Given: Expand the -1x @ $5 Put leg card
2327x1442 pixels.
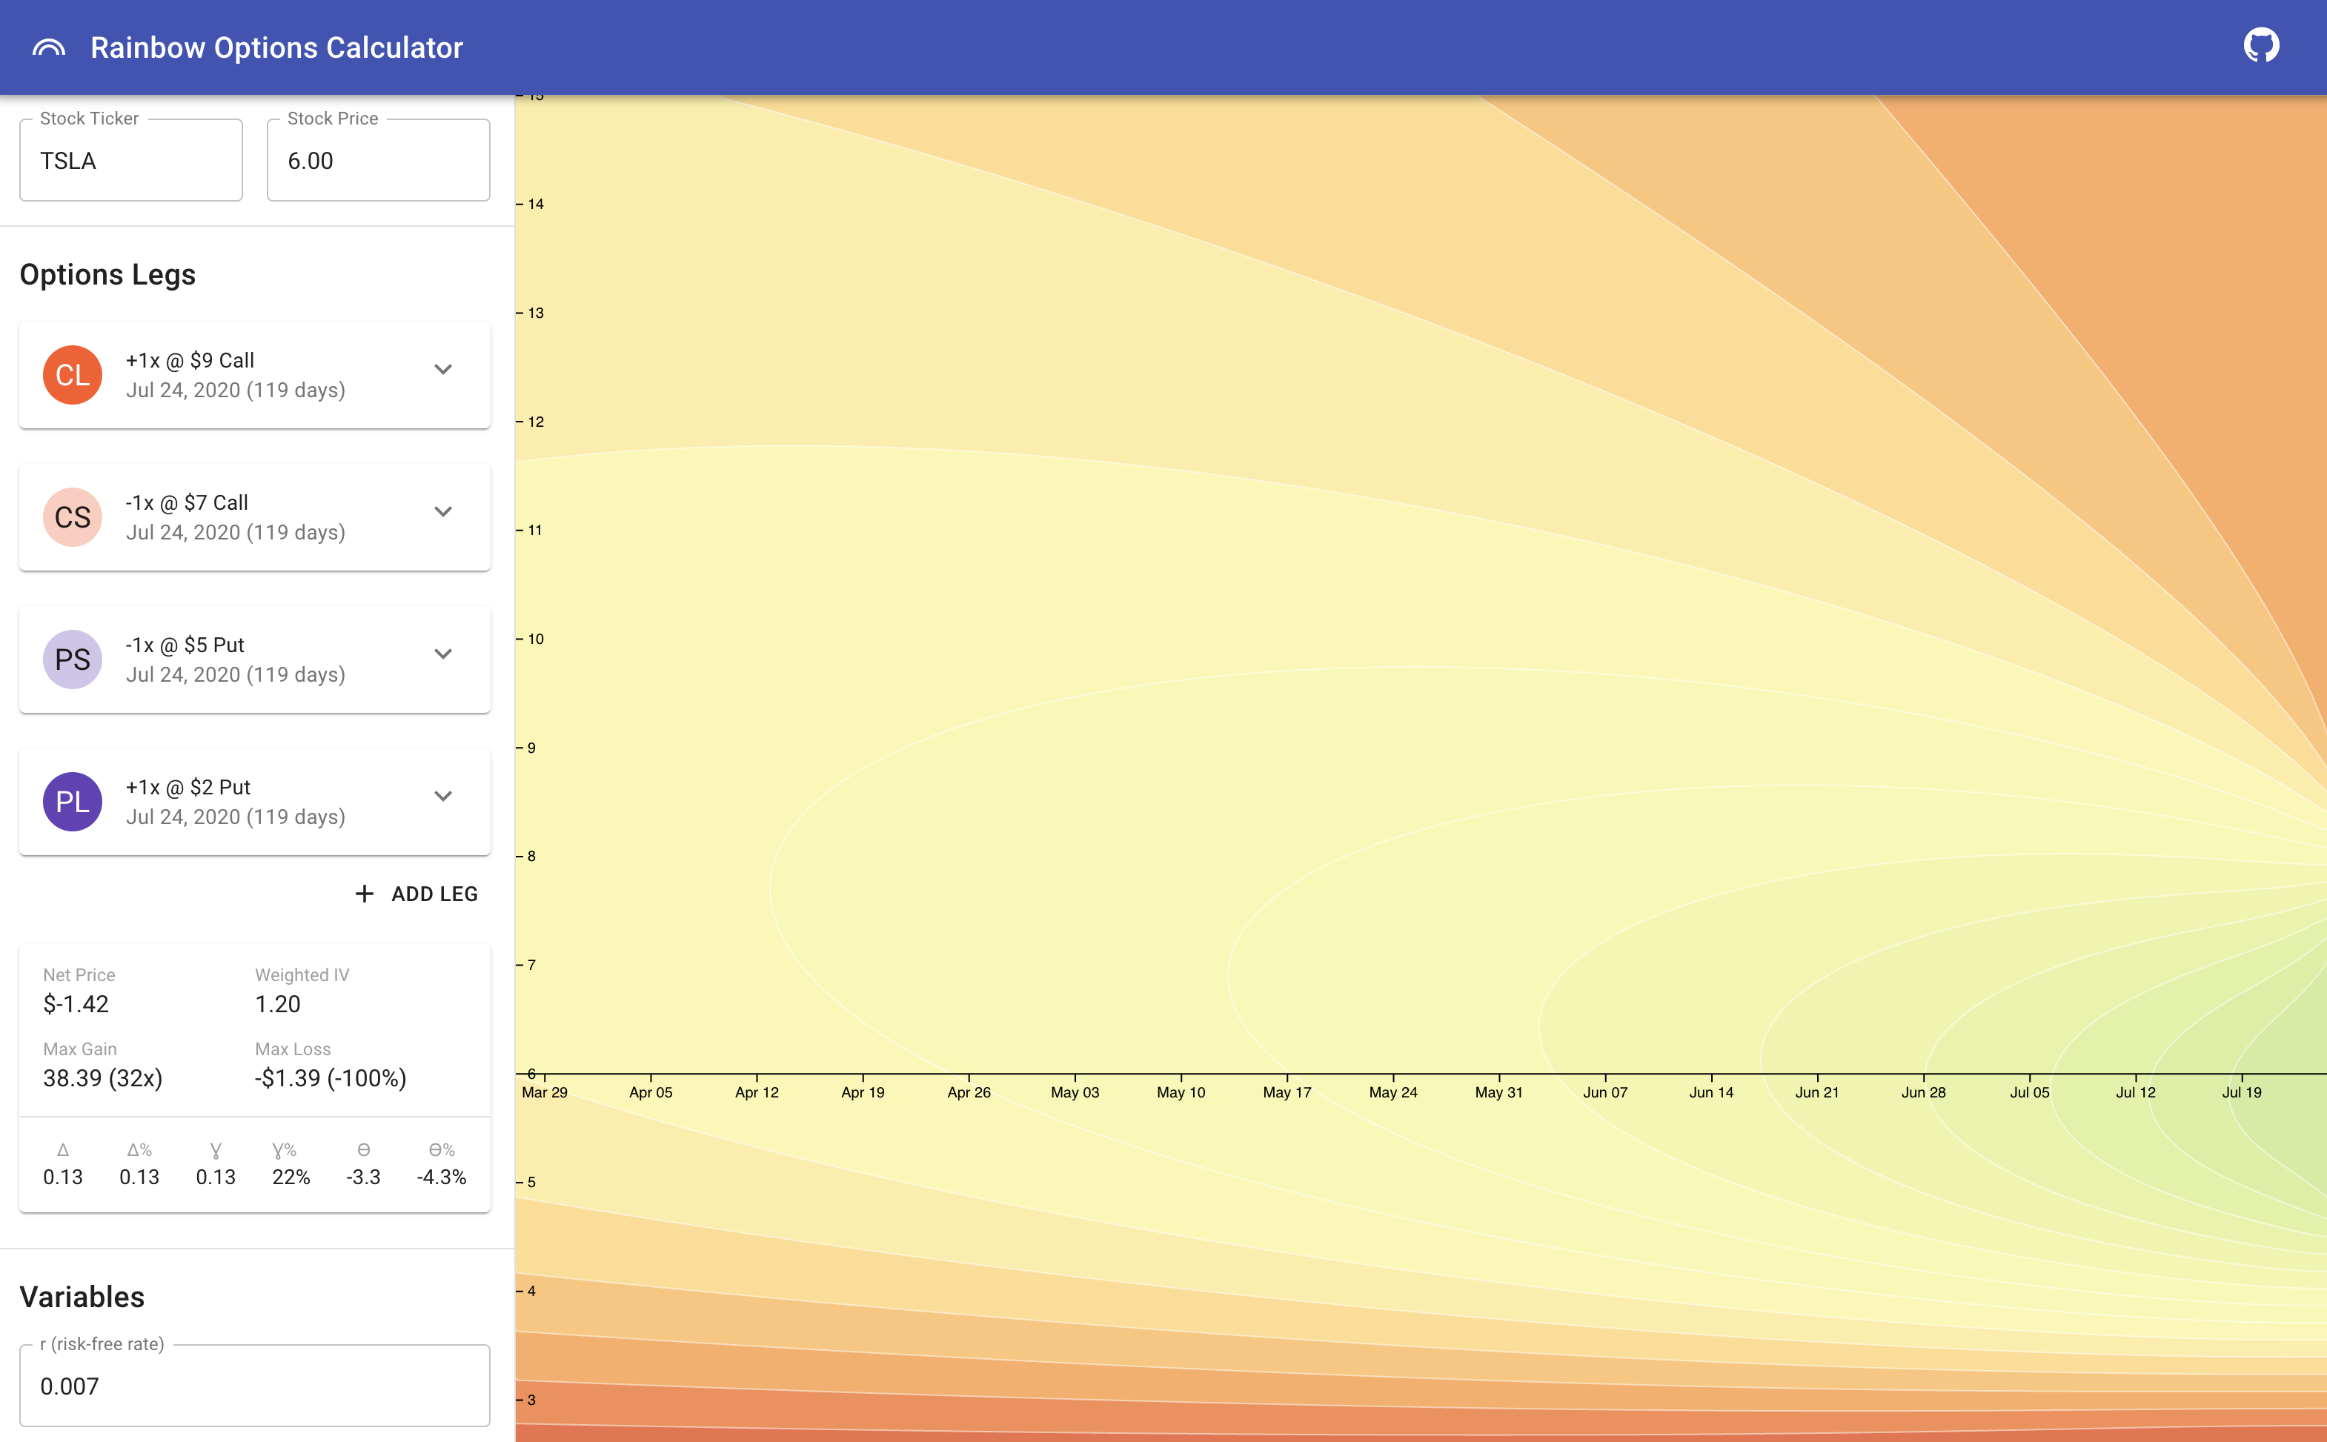Looking at the screenshot, I should point(443,654).
